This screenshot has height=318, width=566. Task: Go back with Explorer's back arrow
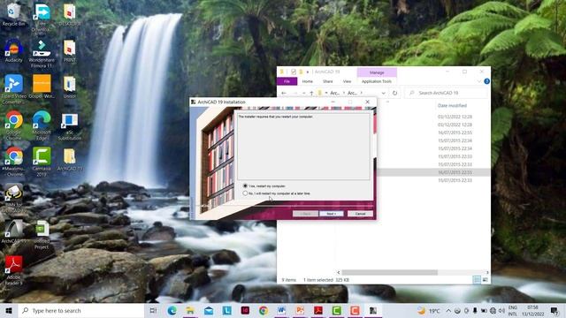coord(284,93)
